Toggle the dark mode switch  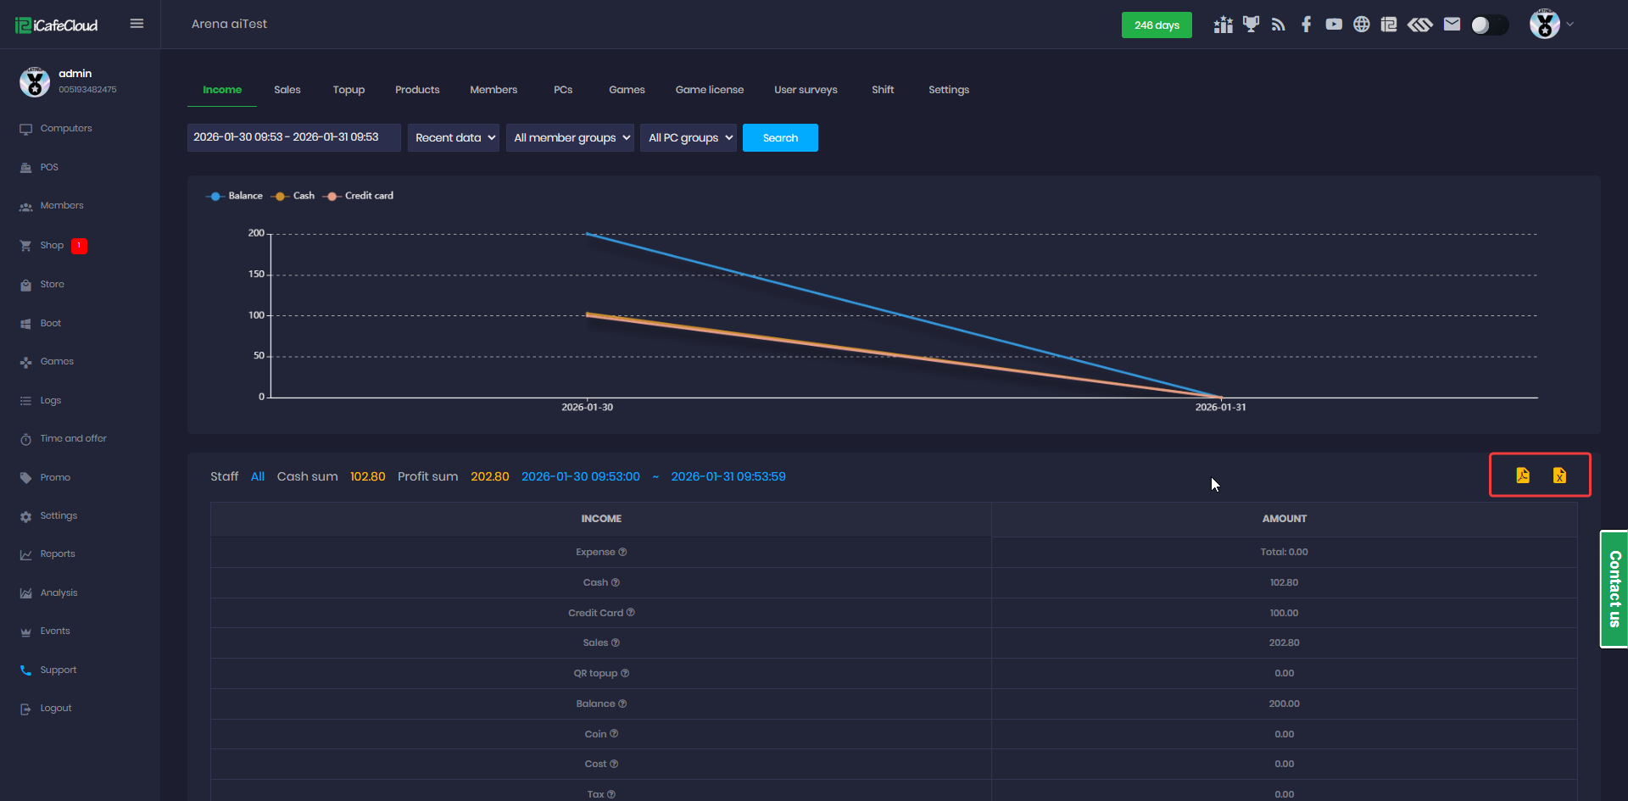(1489, 25)
